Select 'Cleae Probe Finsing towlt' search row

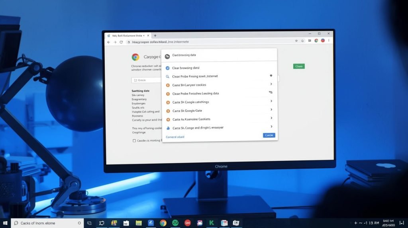[220, 76]
